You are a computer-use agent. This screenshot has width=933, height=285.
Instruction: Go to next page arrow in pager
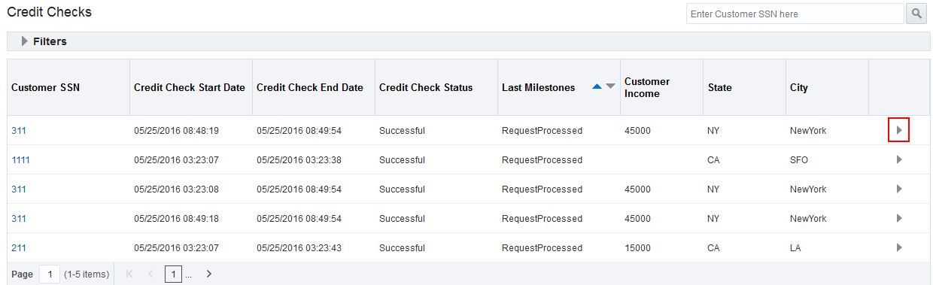209,274
